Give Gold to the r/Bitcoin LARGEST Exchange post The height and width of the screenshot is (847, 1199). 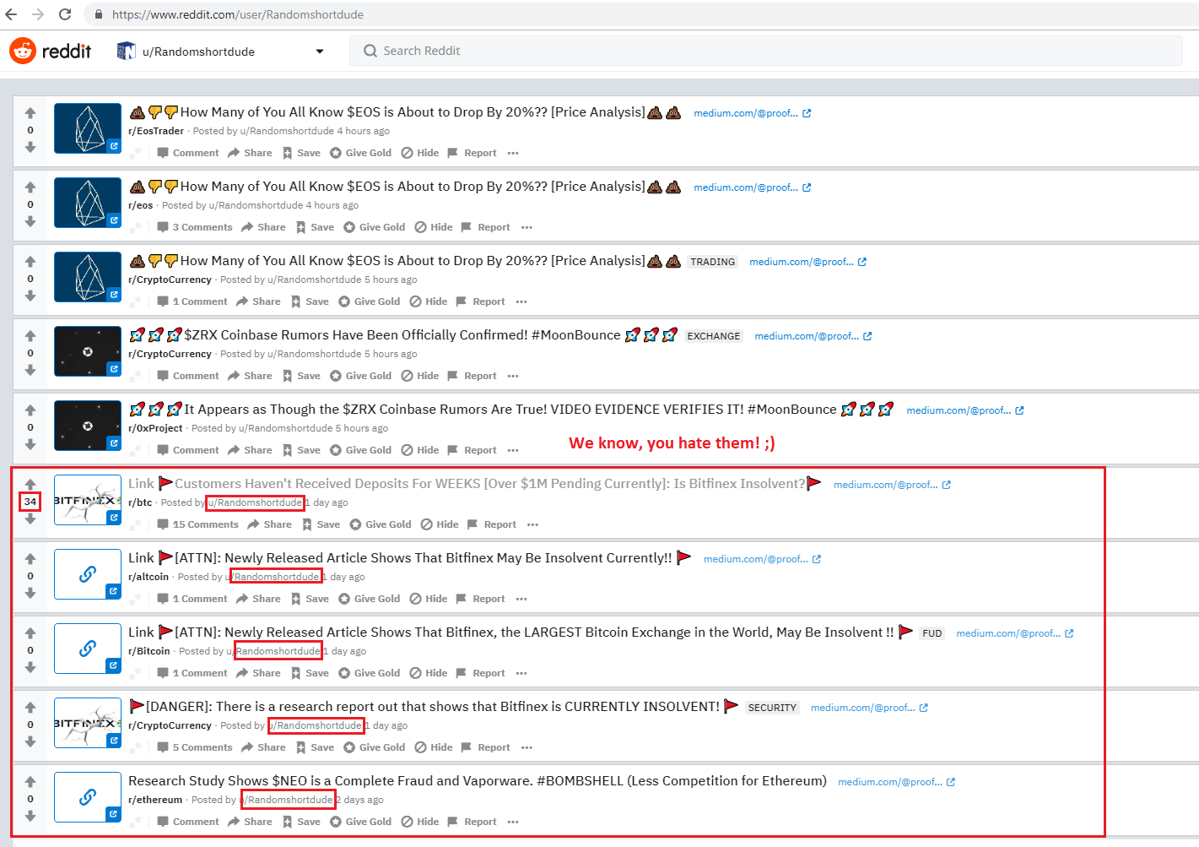(x=369, y=673)
